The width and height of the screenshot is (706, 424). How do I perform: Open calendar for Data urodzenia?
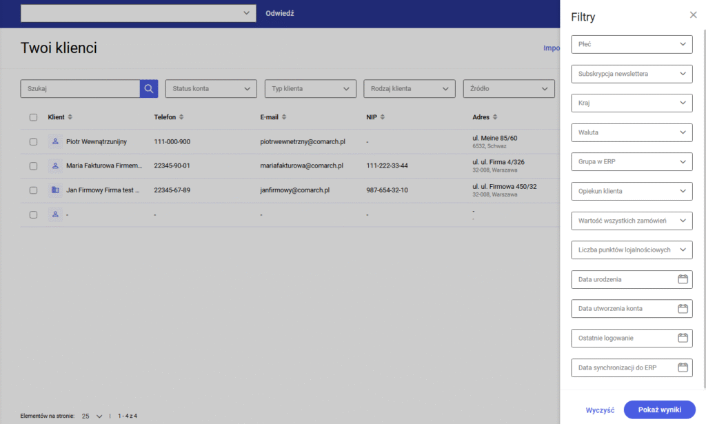tap(683, 279)
